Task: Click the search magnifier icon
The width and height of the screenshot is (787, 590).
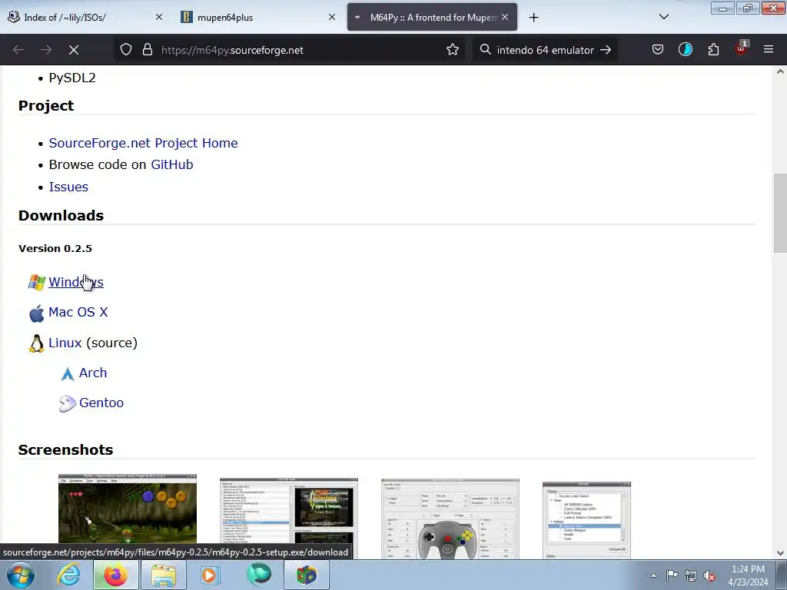Action: coord(486,50)
